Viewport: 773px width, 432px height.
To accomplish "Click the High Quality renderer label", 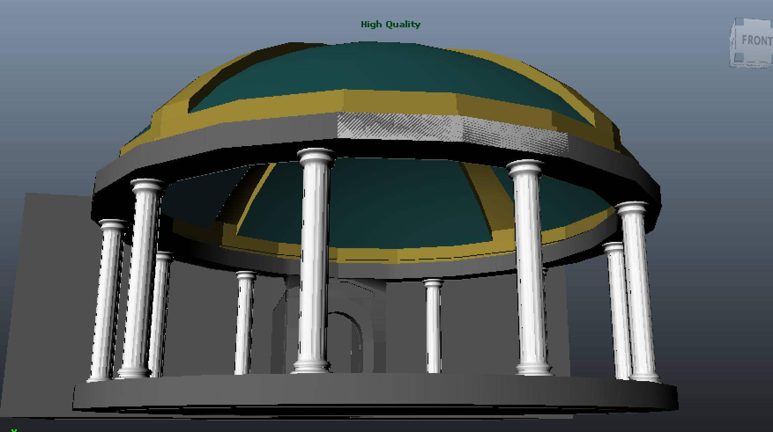I will (x=390, y=24).
